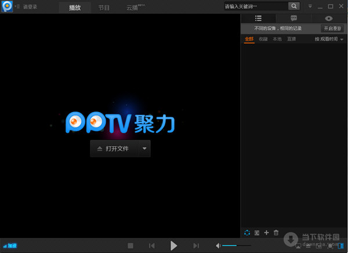This screenshot has width=348, height=253.
Task: Close the PPTV window
Action: (341, 6)
